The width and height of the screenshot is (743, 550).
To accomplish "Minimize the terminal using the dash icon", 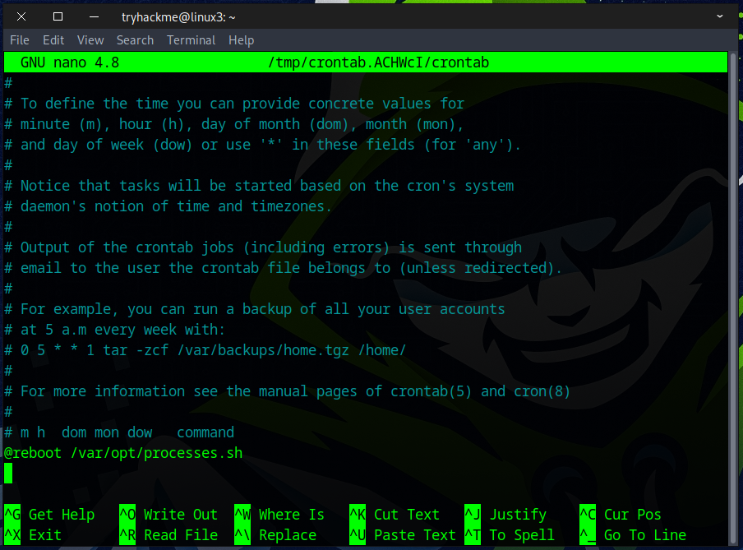I will tap(94, 16).
